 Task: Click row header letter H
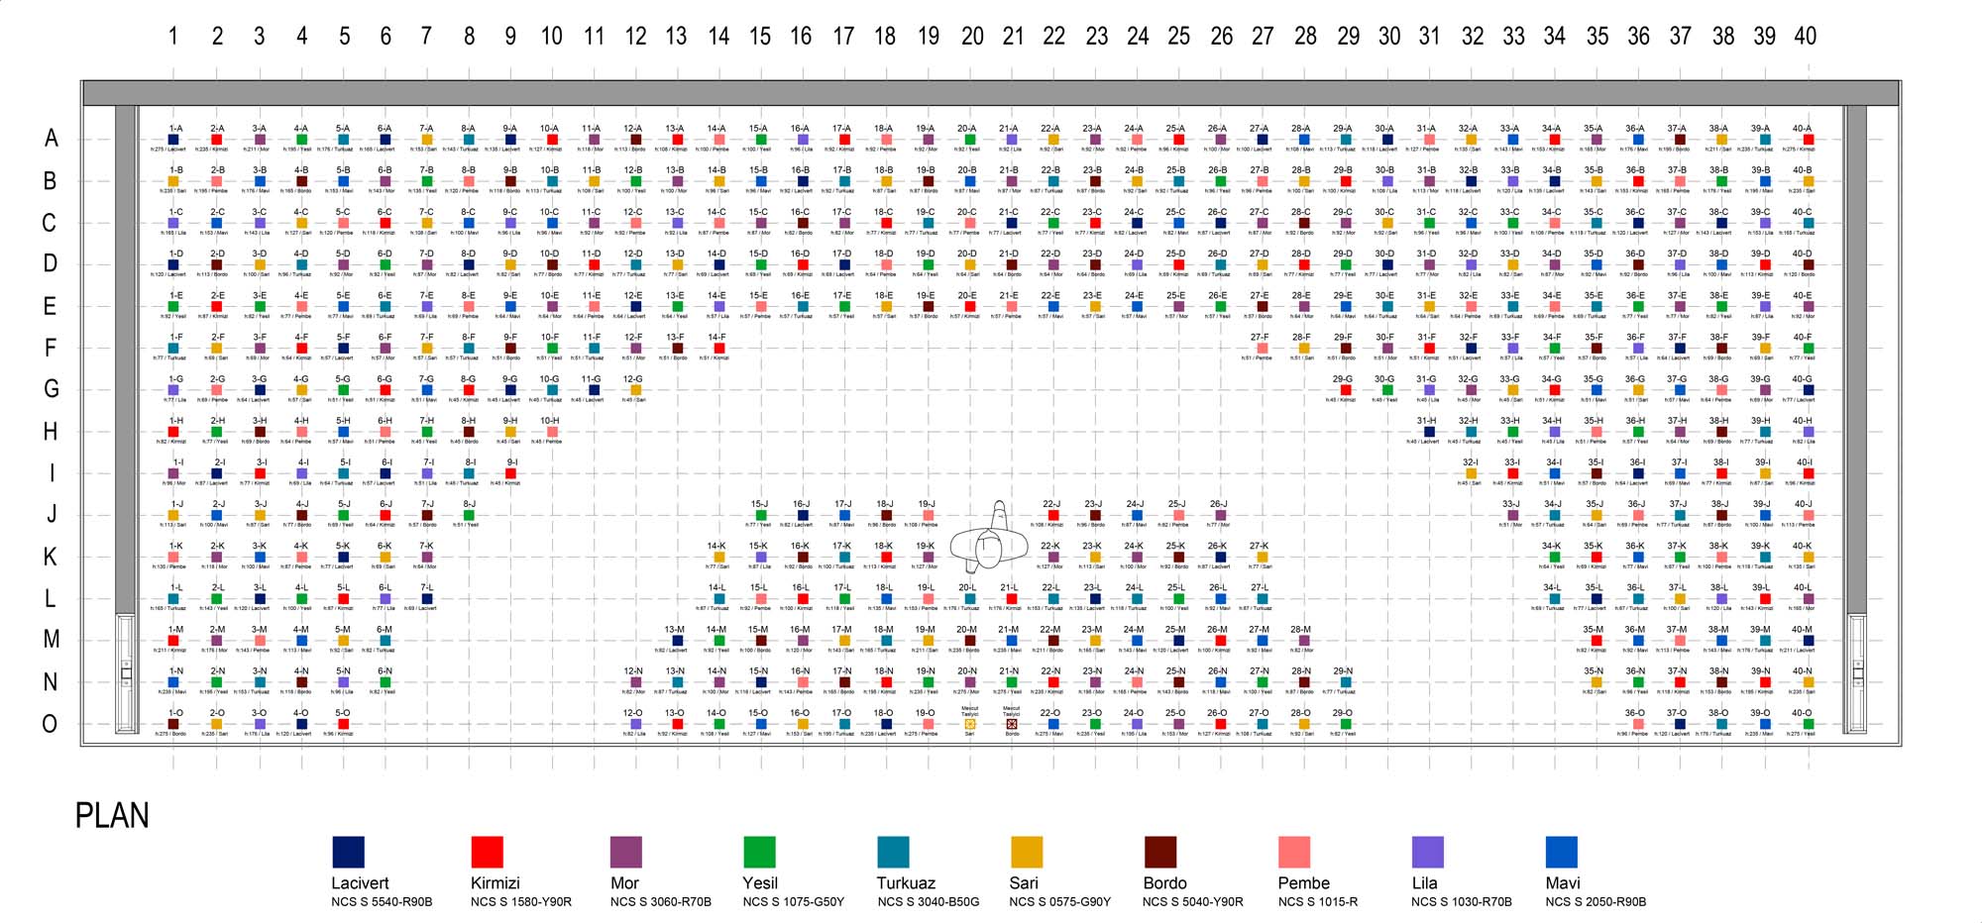point(51,432)
